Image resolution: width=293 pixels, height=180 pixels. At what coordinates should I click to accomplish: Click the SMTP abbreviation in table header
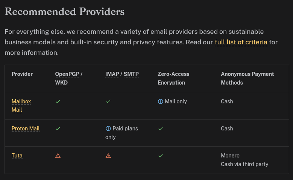coord(131,74)
